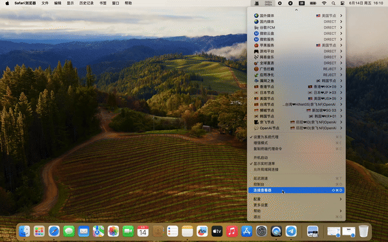Open Calendar from the Dock
This screenshot has height=242, width=388.
pos(143,232)
